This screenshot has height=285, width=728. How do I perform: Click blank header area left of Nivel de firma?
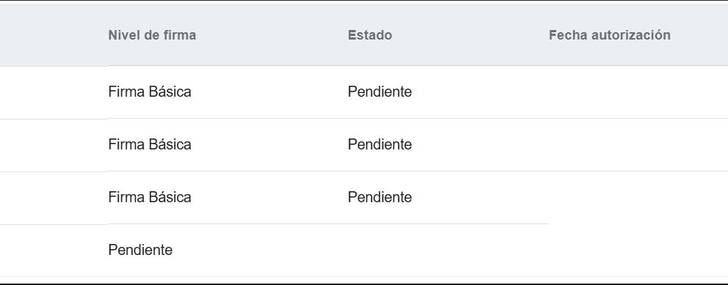[54, 34]
